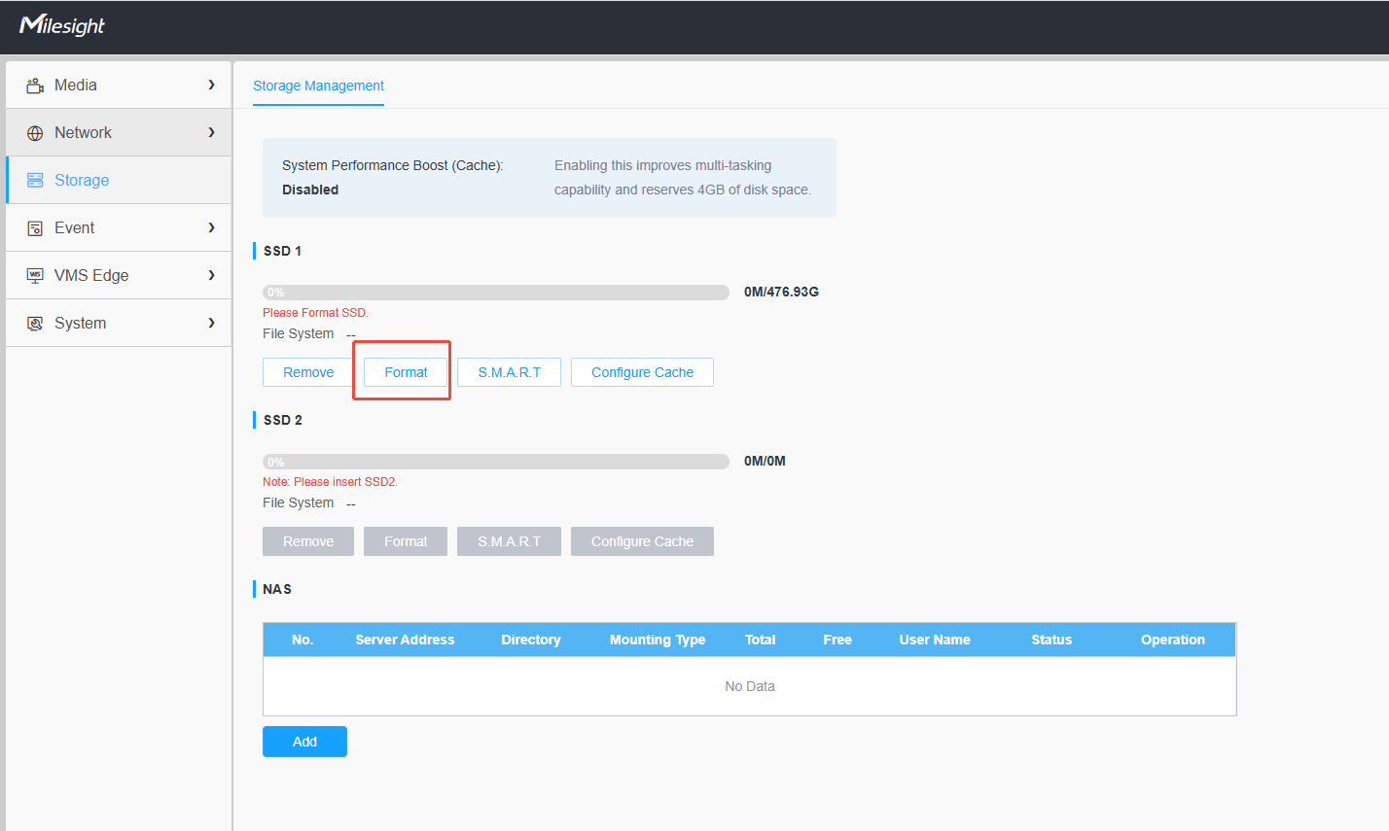Click the Operation column header
The image size is (1389, 831).
[1173, 640]
